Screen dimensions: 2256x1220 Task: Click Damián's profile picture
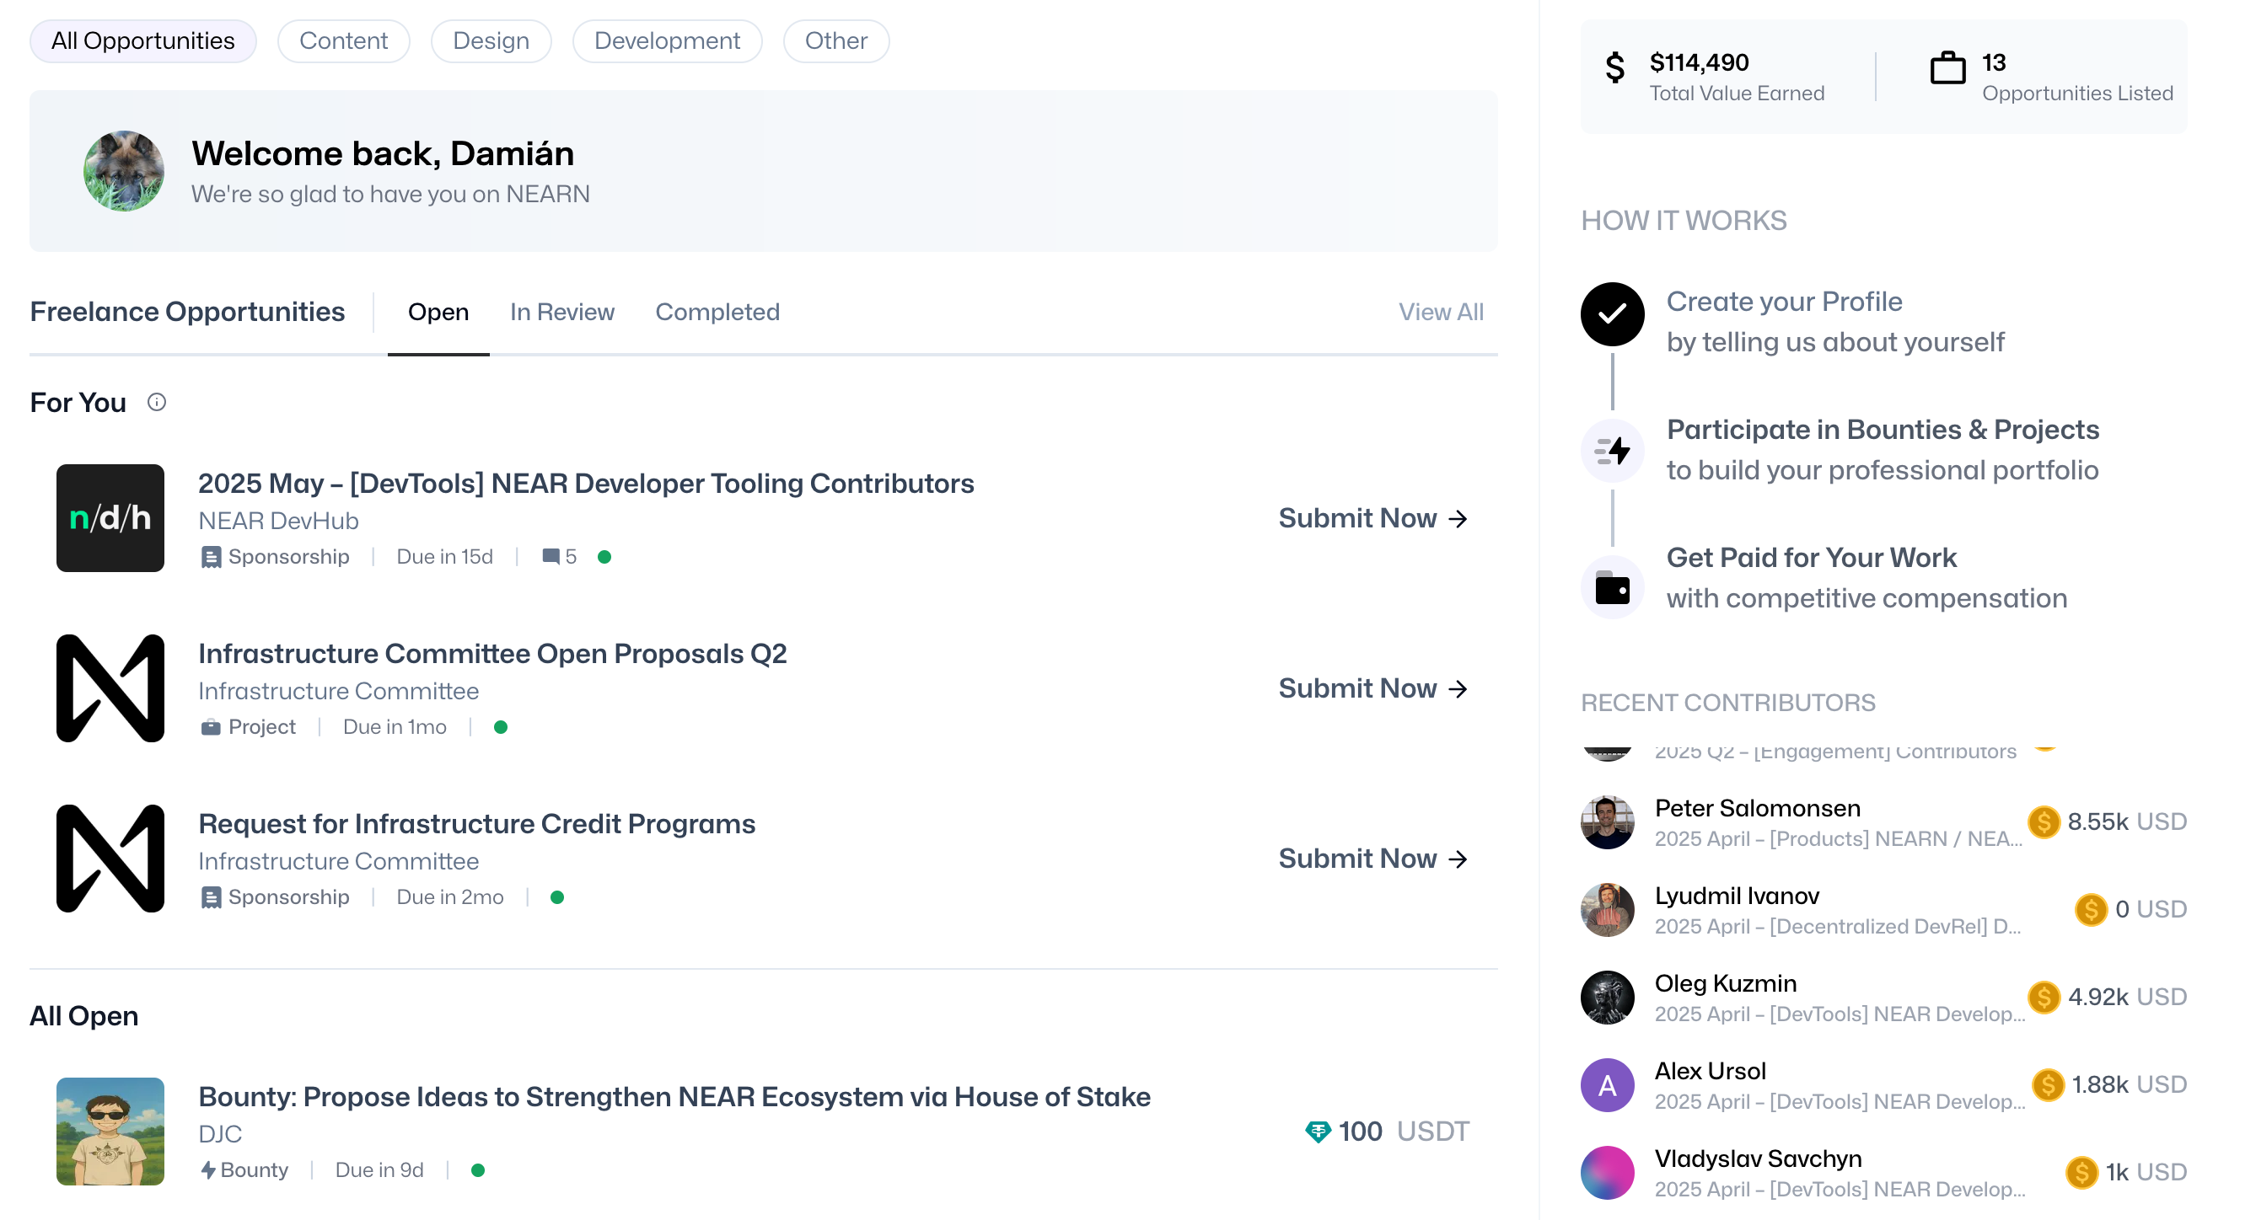123,171
